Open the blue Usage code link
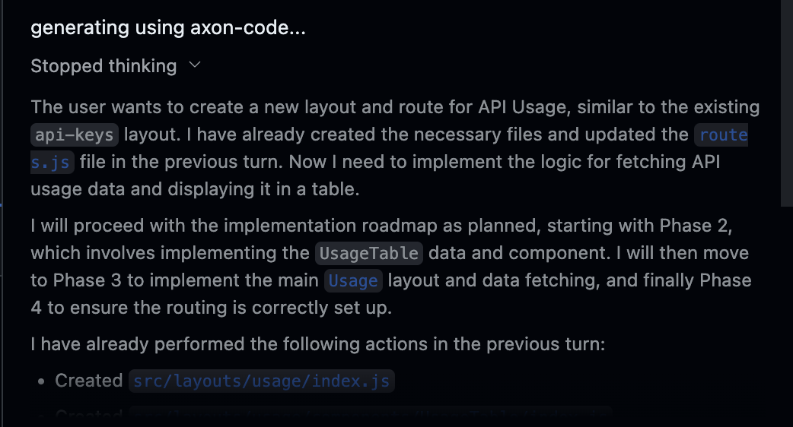Screen dimensions: 793x427 click(353, 280)
